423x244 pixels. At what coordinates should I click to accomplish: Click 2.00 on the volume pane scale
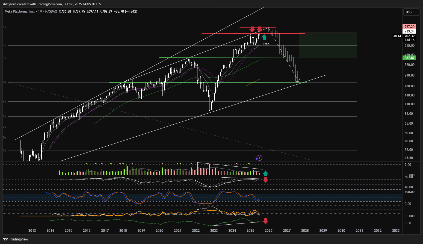(x=408, y=165)
